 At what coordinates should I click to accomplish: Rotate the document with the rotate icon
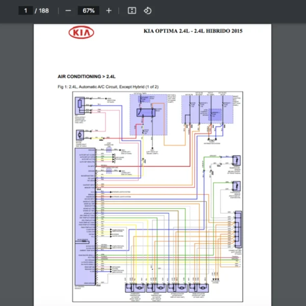coord(147,10)
